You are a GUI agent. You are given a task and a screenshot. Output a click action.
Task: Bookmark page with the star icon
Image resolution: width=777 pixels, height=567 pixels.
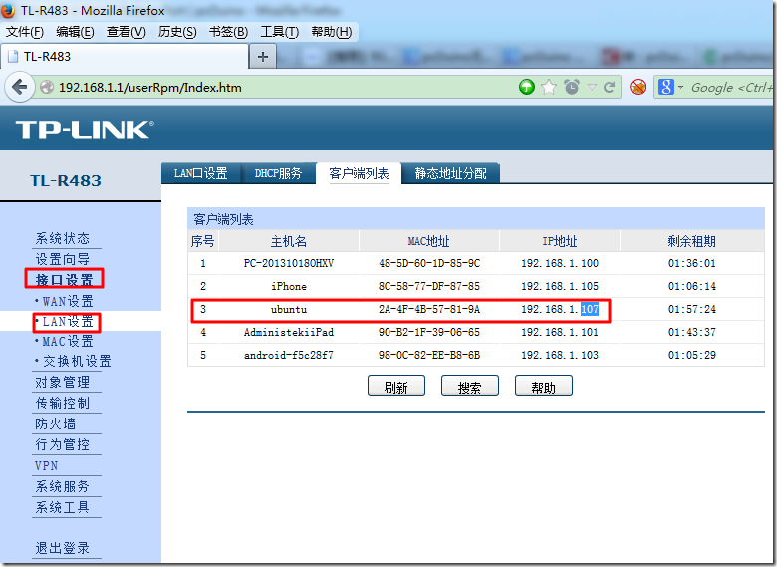549,88
